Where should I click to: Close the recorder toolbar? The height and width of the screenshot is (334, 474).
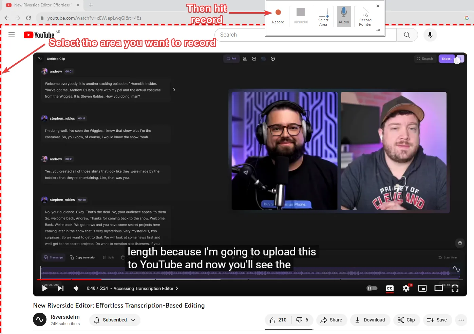click(x=378, y=6)
